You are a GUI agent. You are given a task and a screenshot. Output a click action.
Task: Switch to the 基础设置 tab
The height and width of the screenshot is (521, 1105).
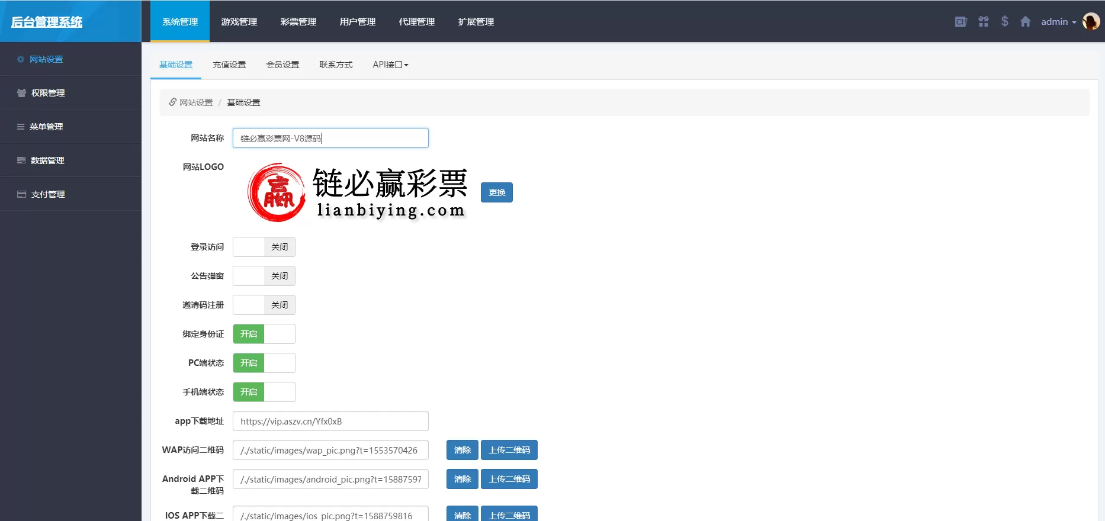pos(176,65)
